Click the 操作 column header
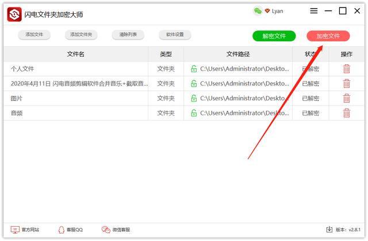The height and width of the screenshot is (241, 368). pos(347,54)
